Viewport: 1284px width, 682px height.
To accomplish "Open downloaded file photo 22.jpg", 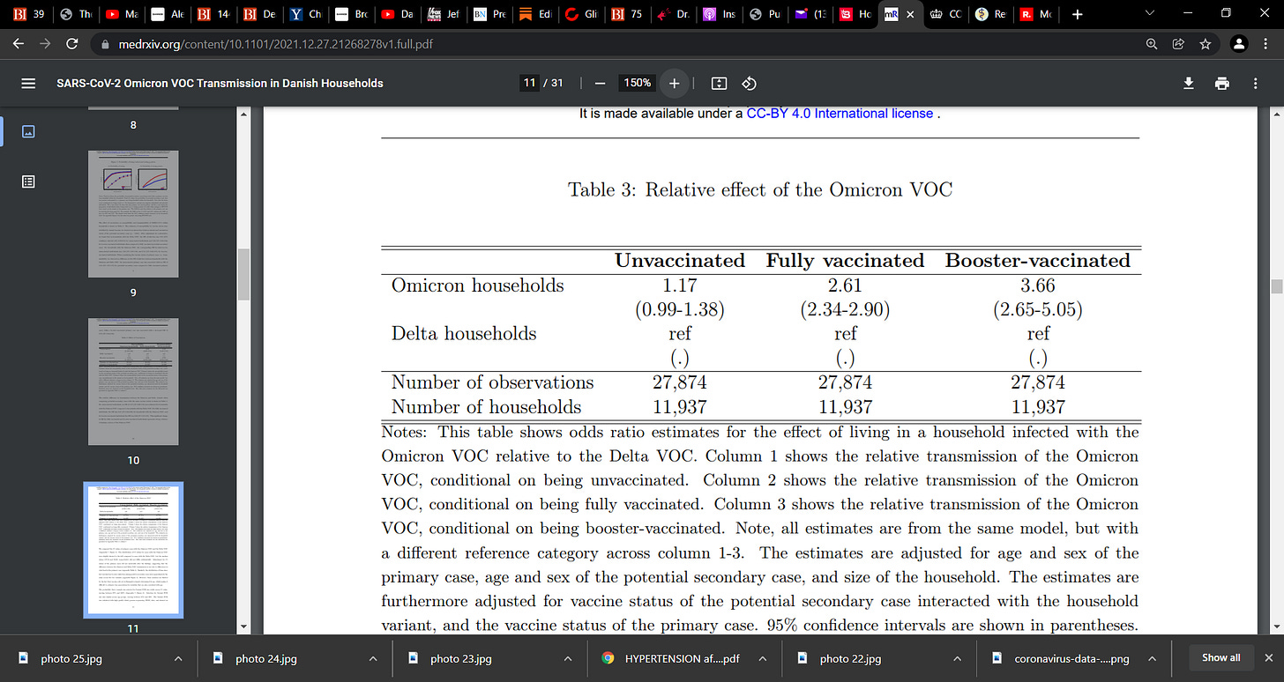I will [849, 658].
